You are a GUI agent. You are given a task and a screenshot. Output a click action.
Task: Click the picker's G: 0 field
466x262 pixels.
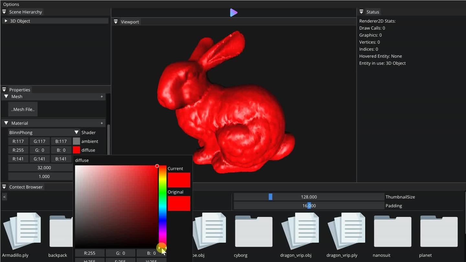pos(120,253)
